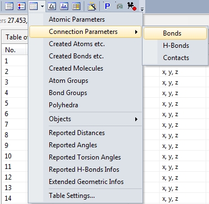
Task: Open the table view dropdown arrow
Action: [42, 6]
